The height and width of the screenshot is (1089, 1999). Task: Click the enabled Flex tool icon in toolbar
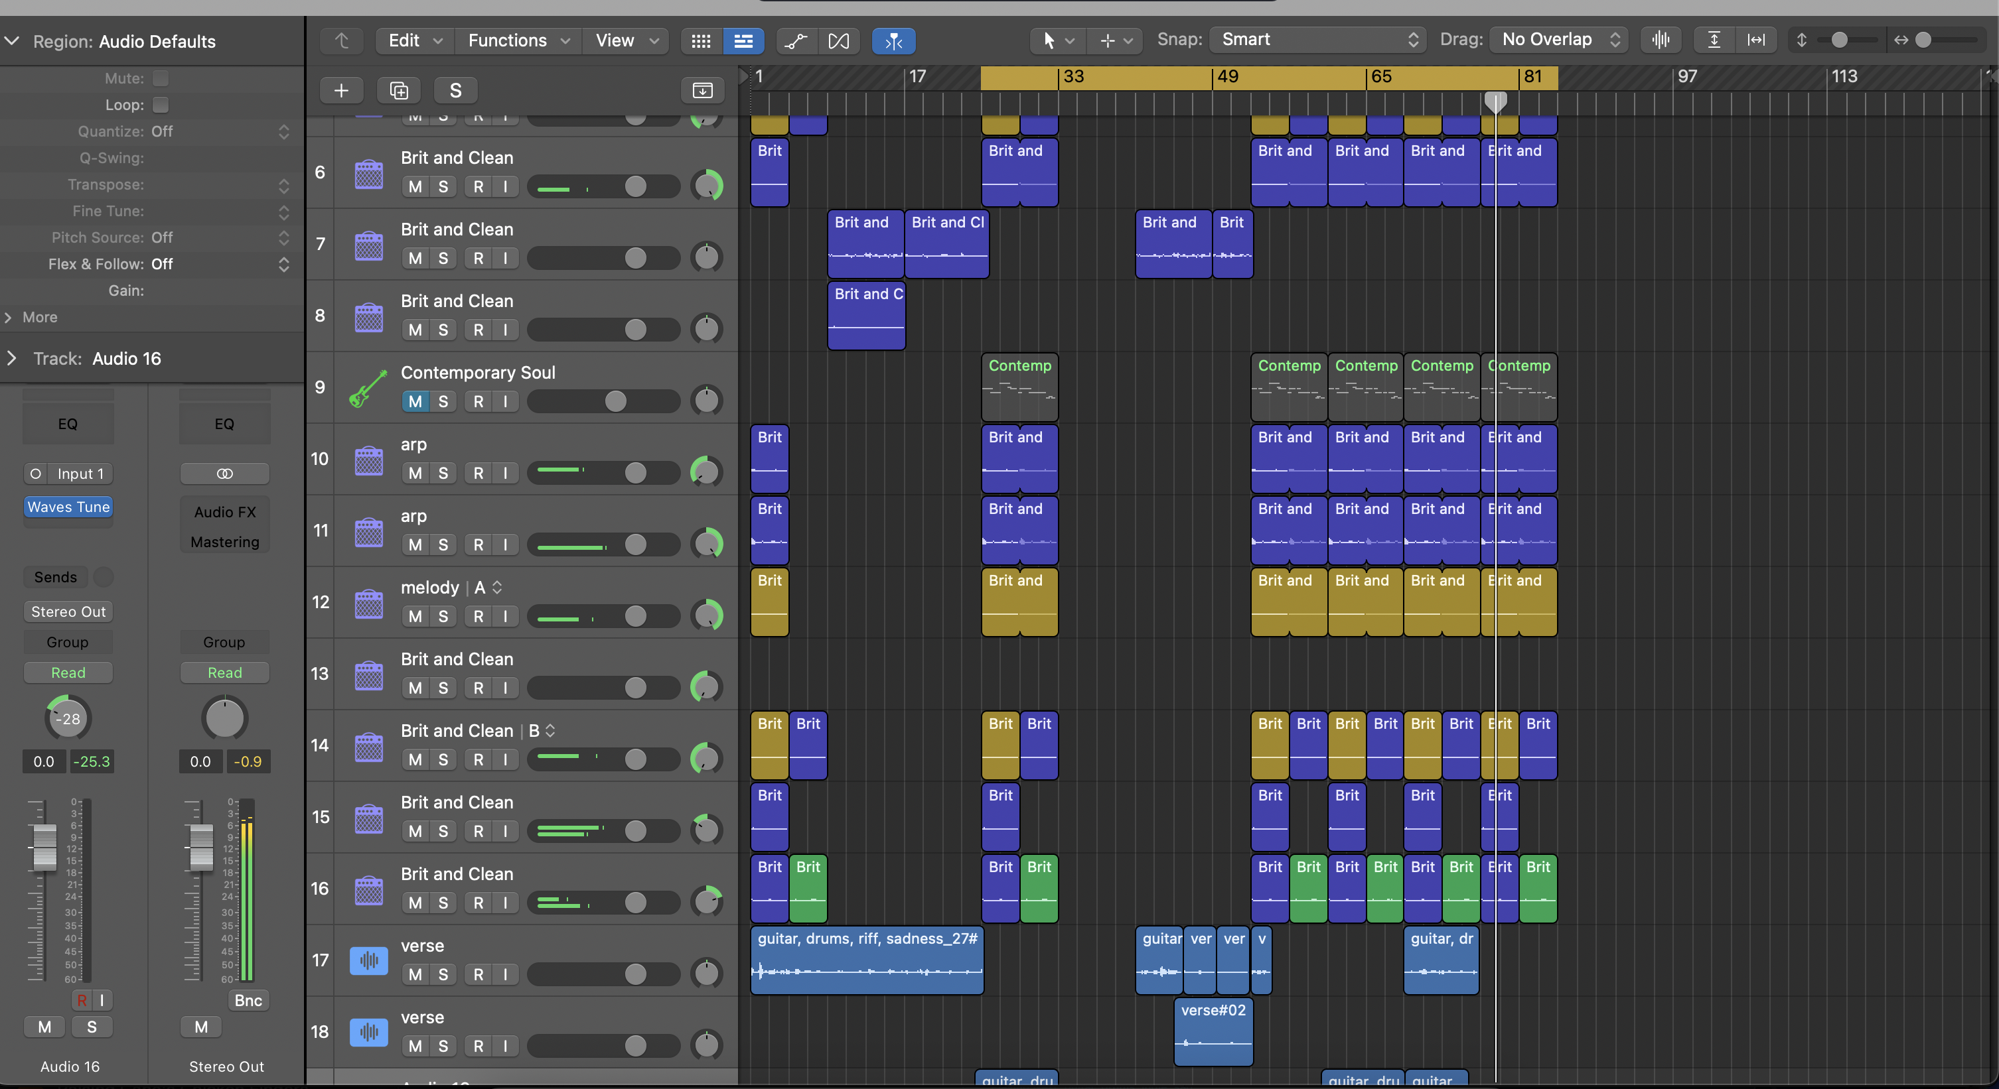click(893, 41)
